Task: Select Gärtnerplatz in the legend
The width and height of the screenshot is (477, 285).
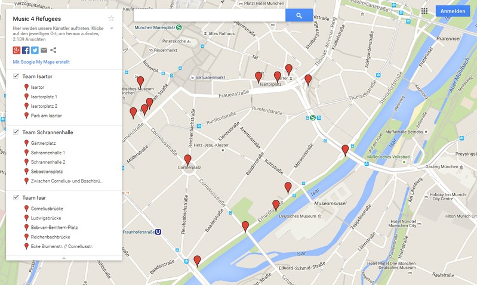Action: [x=43, y=143]
